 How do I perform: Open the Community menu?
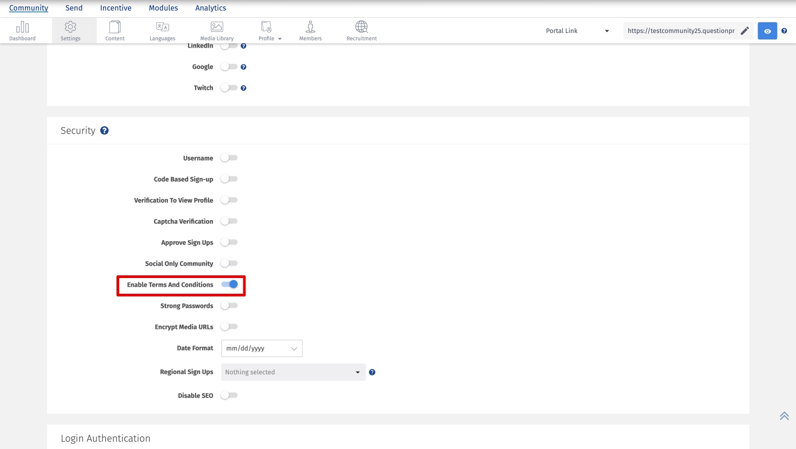pyautogui.click(x=29, y=8)
